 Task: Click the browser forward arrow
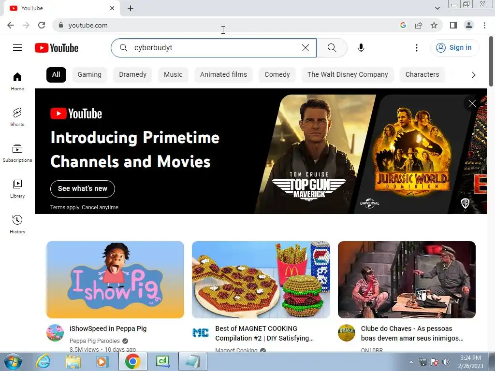click(x=26, y=25)
